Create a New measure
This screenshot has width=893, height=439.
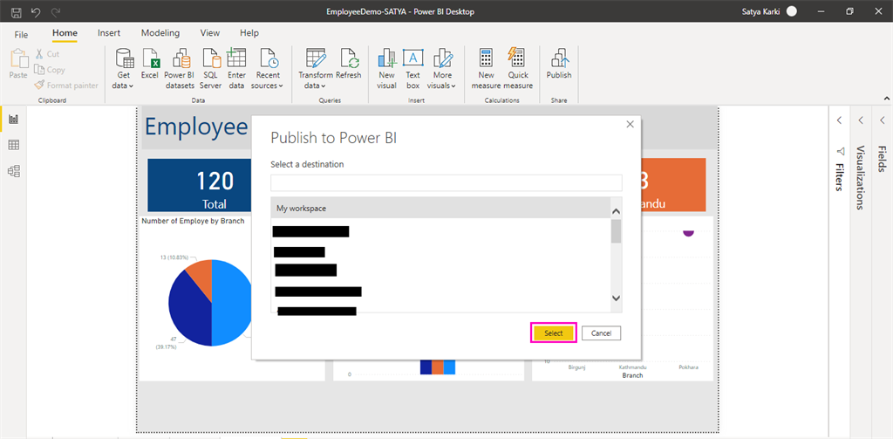(486, 68)
